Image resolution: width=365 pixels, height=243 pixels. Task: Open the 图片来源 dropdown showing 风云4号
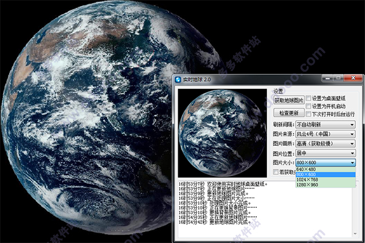click(x=325, y=134)
